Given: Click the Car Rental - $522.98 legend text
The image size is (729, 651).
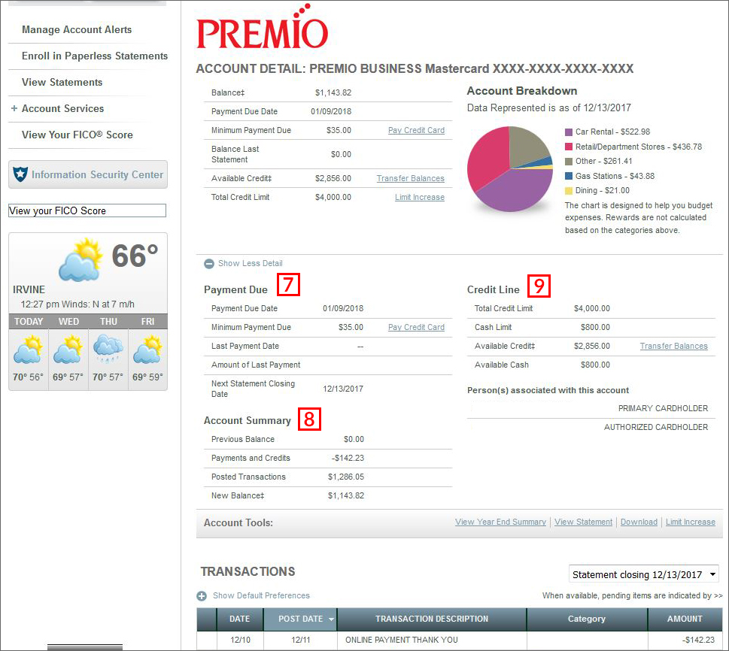Looking at the screenshot, I should point(613,132).
